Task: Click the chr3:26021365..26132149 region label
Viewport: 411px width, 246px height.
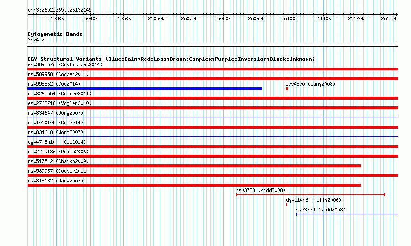Action: coord(60,10)
